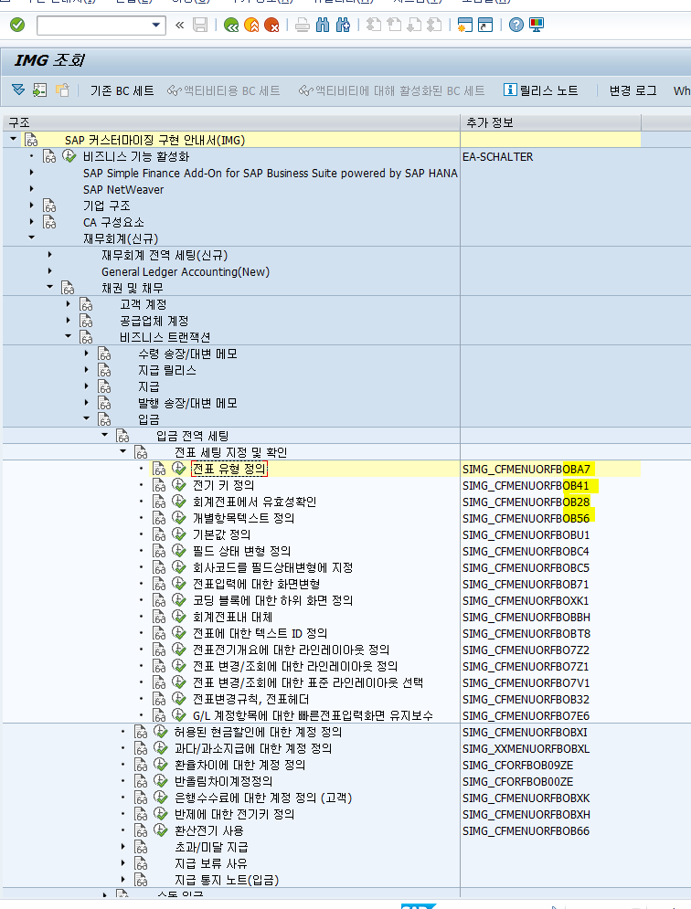Click the Create New Session icon
The width and height of the screenshot is (691, 909).
point(464,25)
